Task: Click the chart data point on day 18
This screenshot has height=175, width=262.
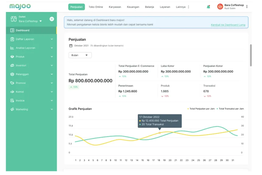Action: tap(159, 133)
